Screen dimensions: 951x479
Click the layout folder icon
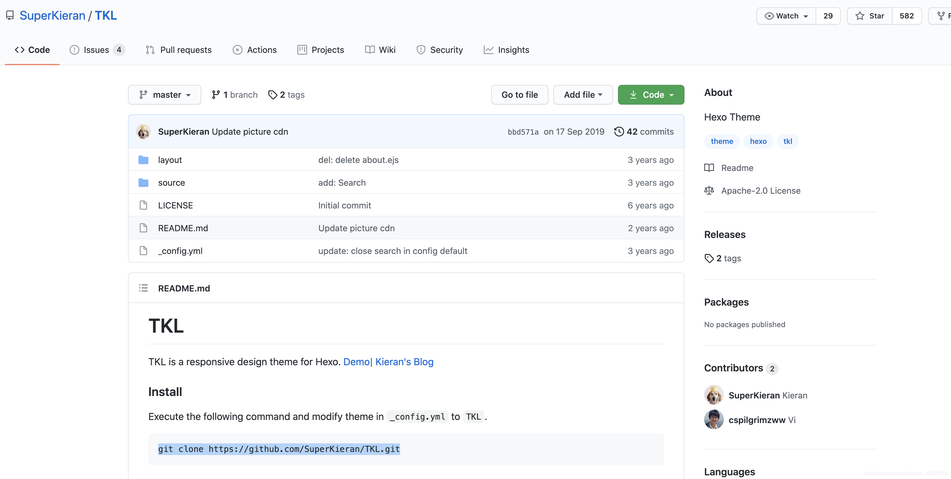[x=143, y=160]
